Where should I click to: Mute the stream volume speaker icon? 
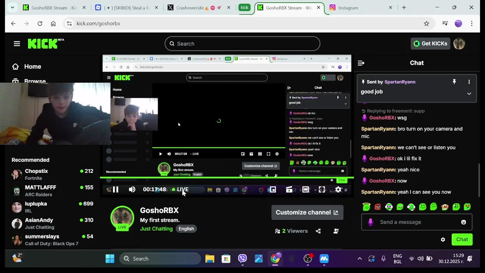click(132, 190)
